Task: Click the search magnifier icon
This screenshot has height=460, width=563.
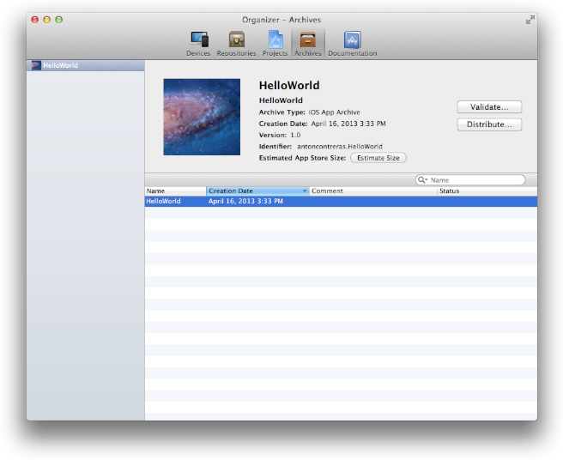Action: coord(423,180)
